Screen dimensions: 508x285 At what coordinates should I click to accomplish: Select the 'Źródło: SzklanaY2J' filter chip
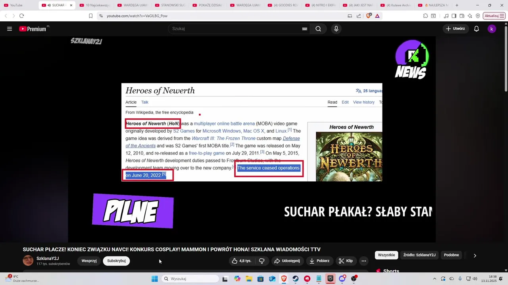(x=419, y=255)
